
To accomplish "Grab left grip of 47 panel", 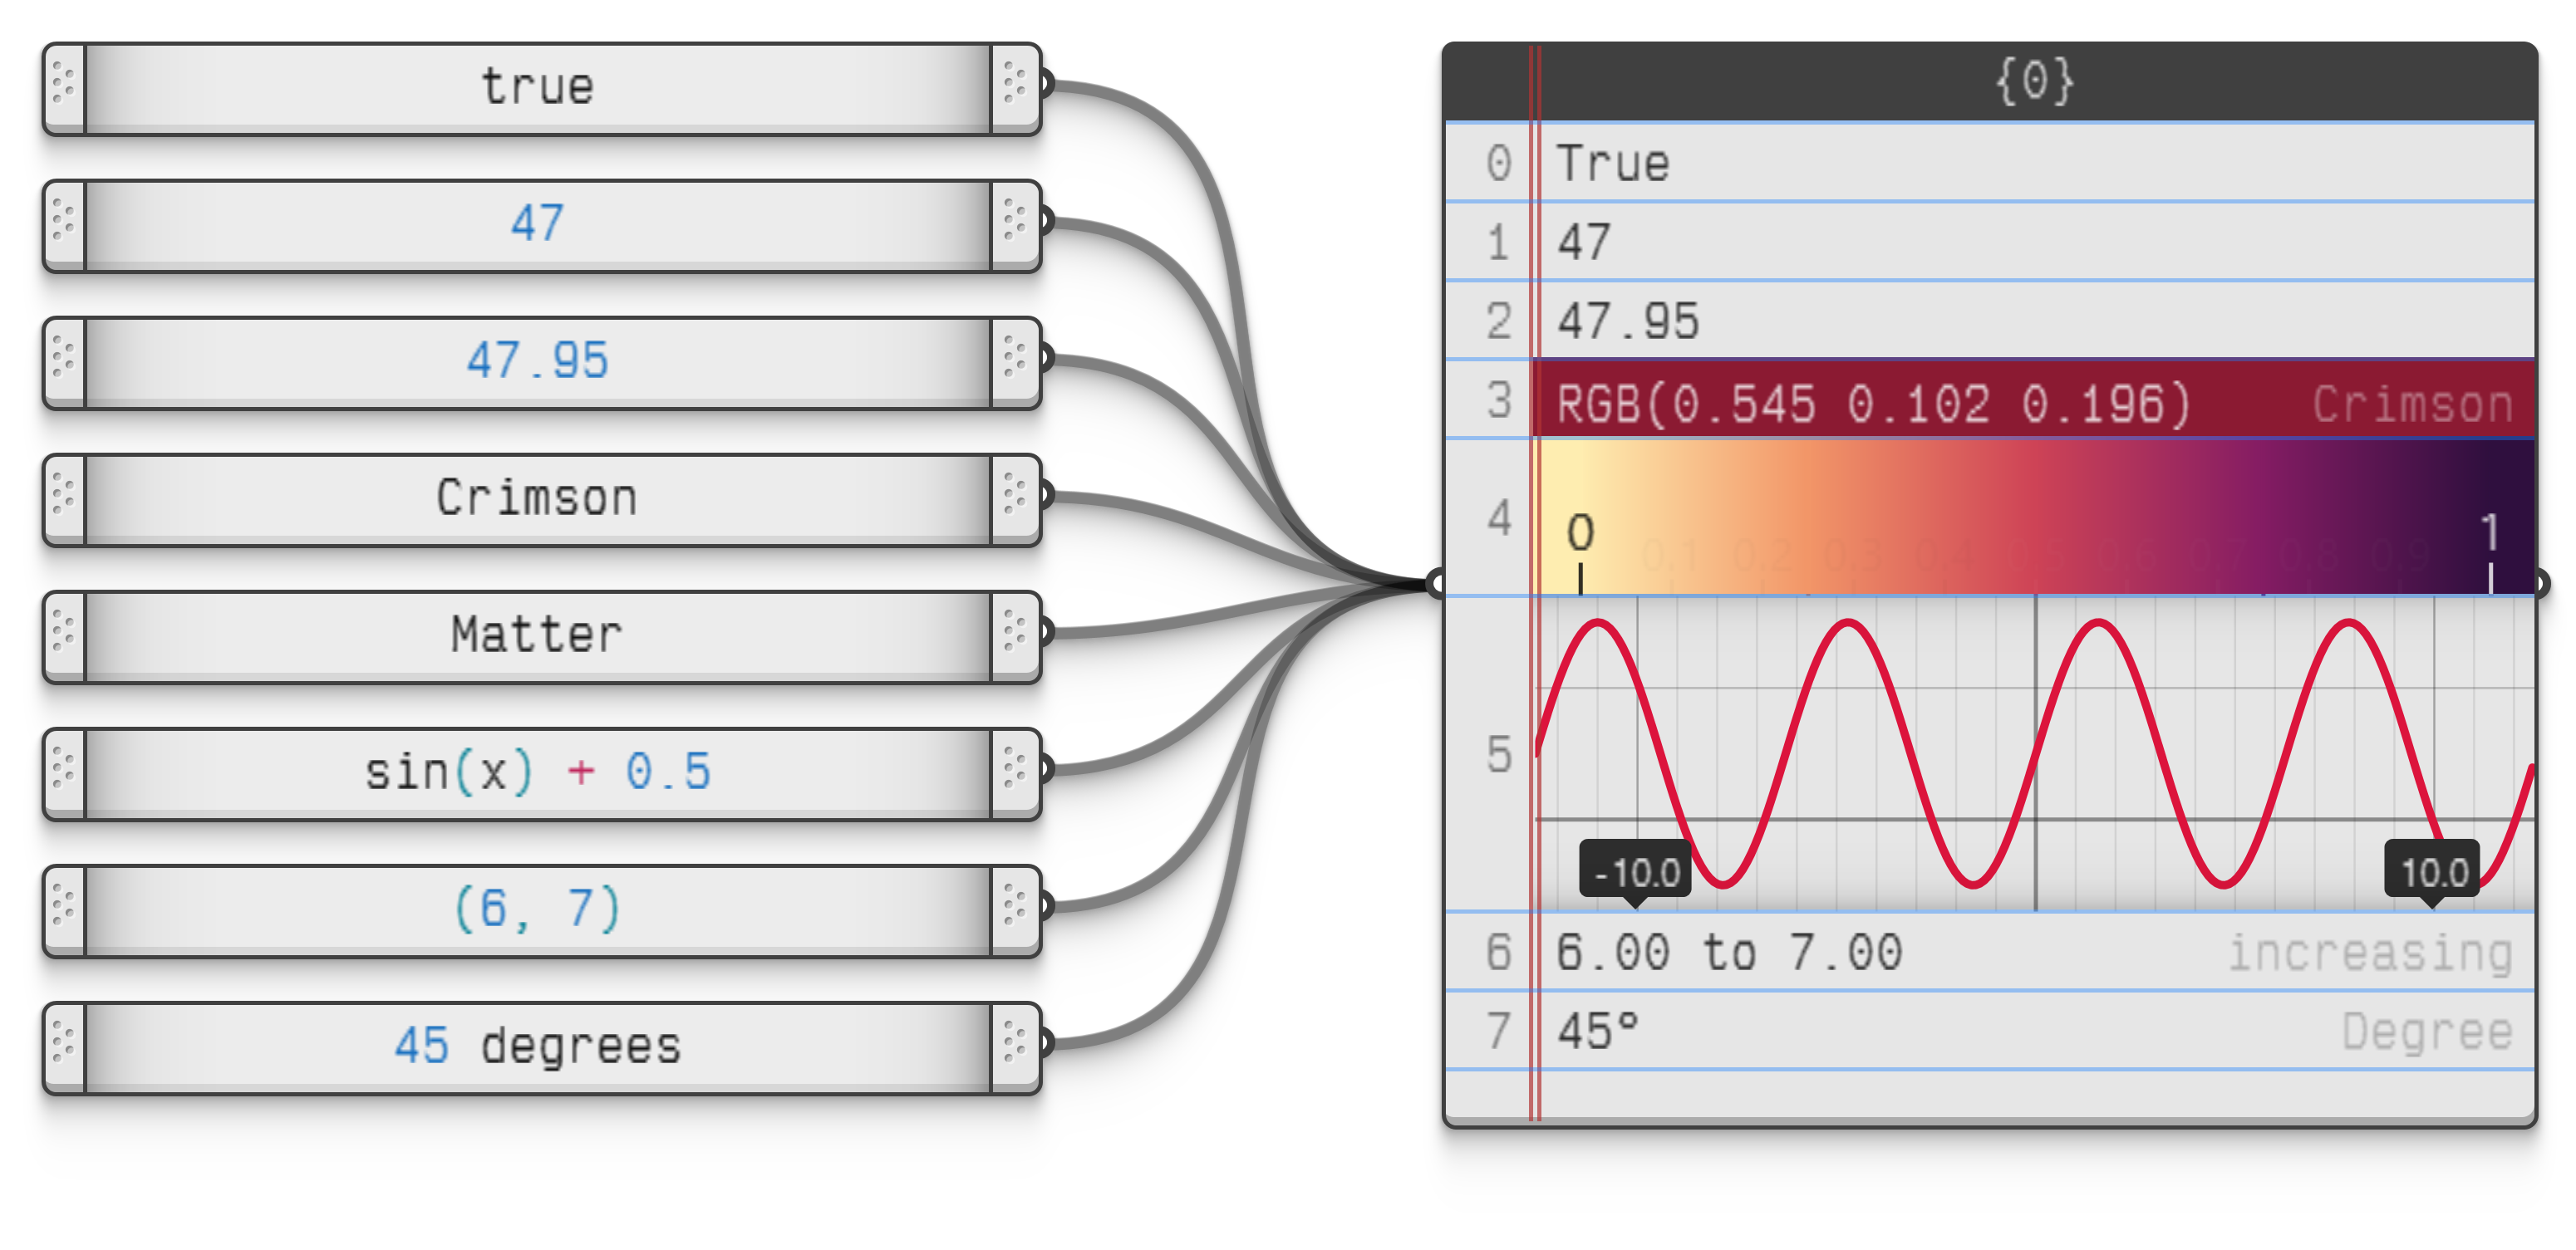I will point(64,223).
